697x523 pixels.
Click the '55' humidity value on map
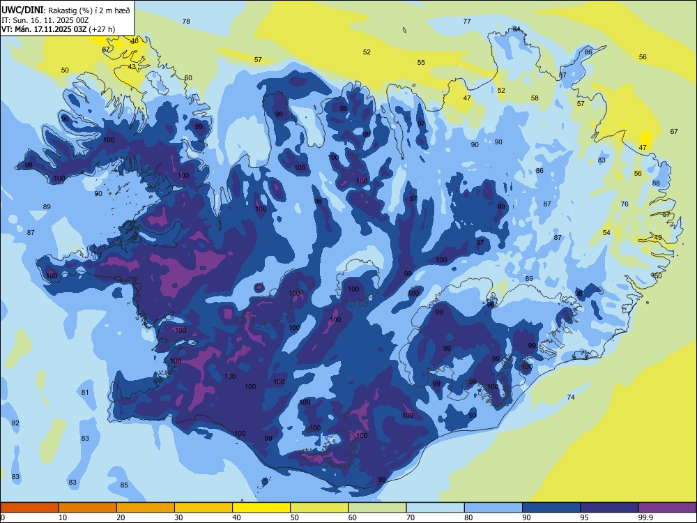(421, 63)
